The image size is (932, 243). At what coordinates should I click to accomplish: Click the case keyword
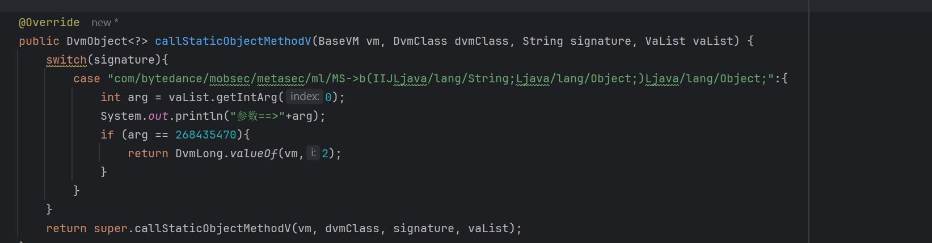pyautogui.click(x=86, y=79)
